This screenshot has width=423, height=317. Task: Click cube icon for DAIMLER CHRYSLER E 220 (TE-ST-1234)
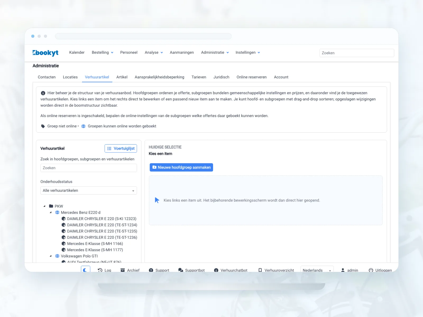tap(63, 225)
